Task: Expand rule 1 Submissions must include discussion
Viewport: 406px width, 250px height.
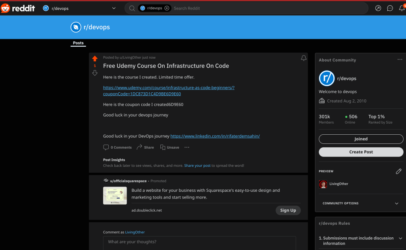Action: coord(360,241)
